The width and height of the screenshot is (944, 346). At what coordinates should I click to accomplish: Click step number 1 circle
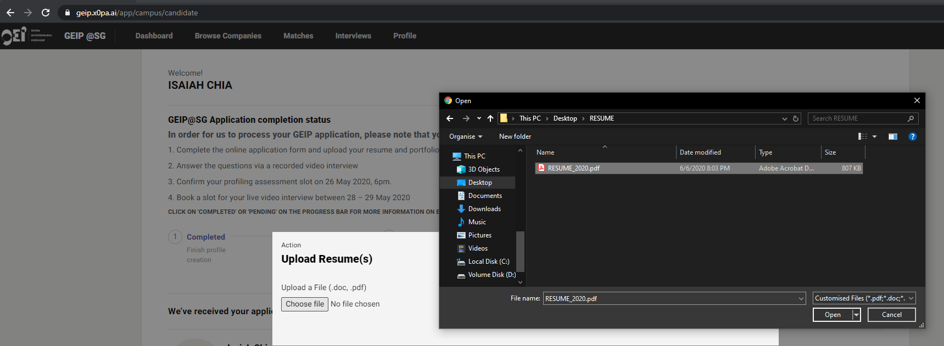175,237
